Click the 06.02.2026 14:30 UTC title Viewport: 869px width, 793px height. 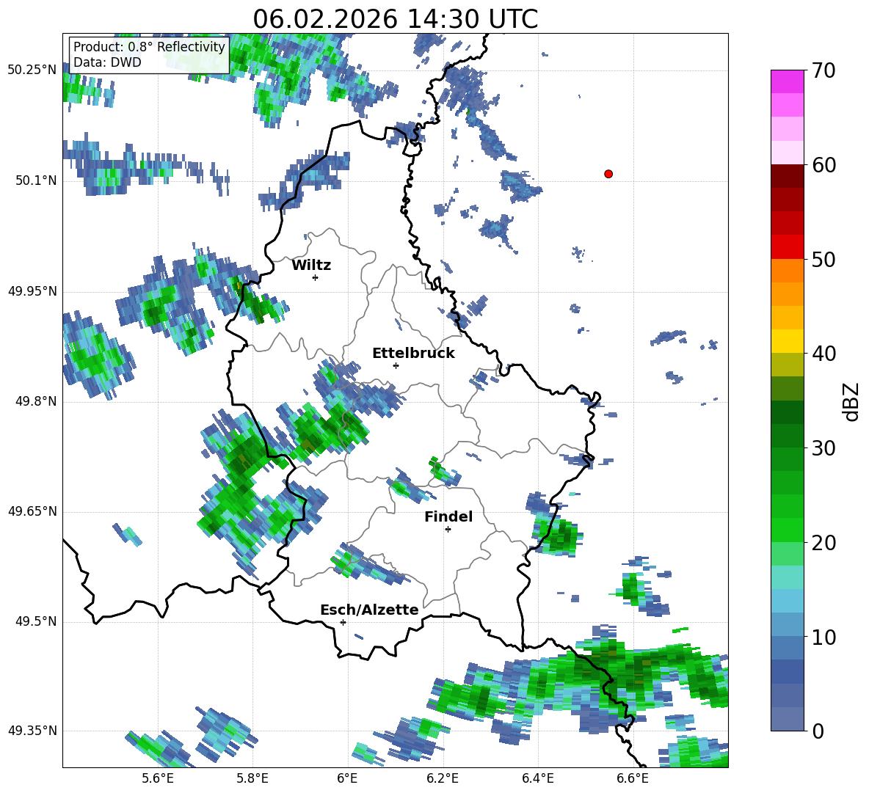pyautogui.click(x=395, y=19)
